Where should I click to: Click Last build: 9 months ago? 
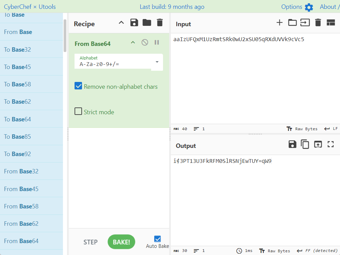(172, 7)
